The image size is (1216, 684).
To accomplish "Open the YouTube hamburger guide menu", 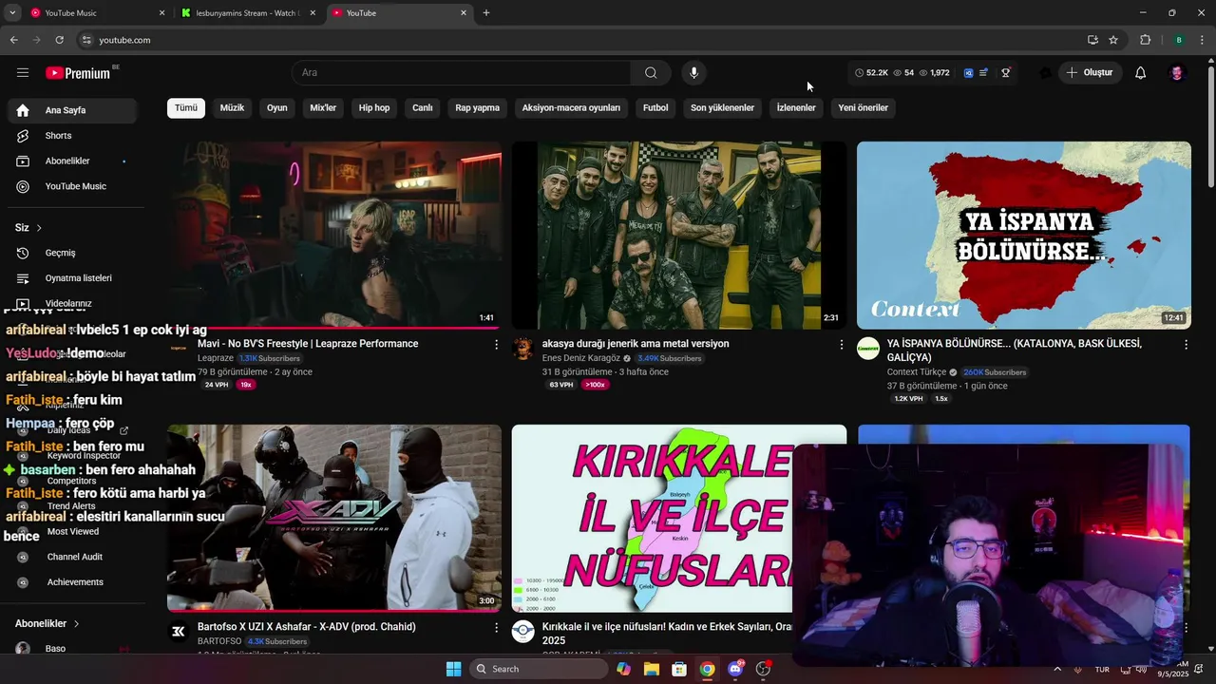I will click(x=23, y=72).
